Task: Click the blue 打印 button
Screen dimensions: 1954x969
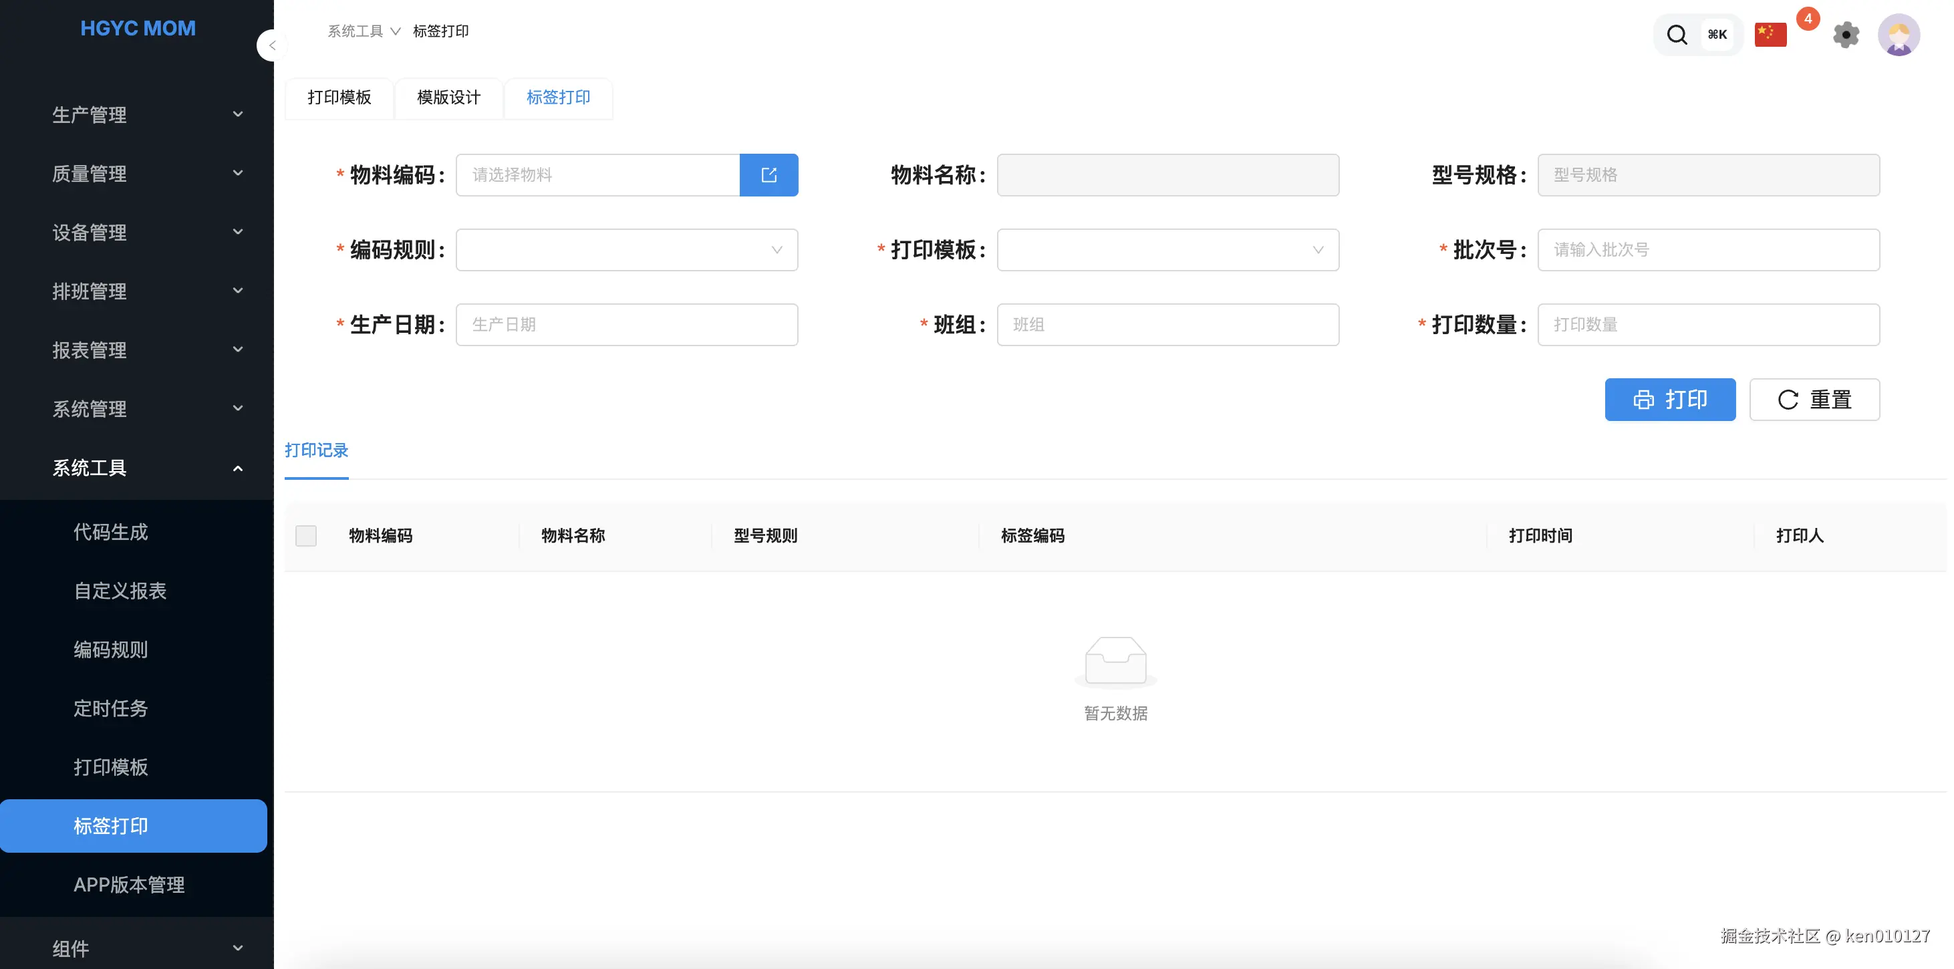Action: pyautogui.click(x=1669, y=399)
